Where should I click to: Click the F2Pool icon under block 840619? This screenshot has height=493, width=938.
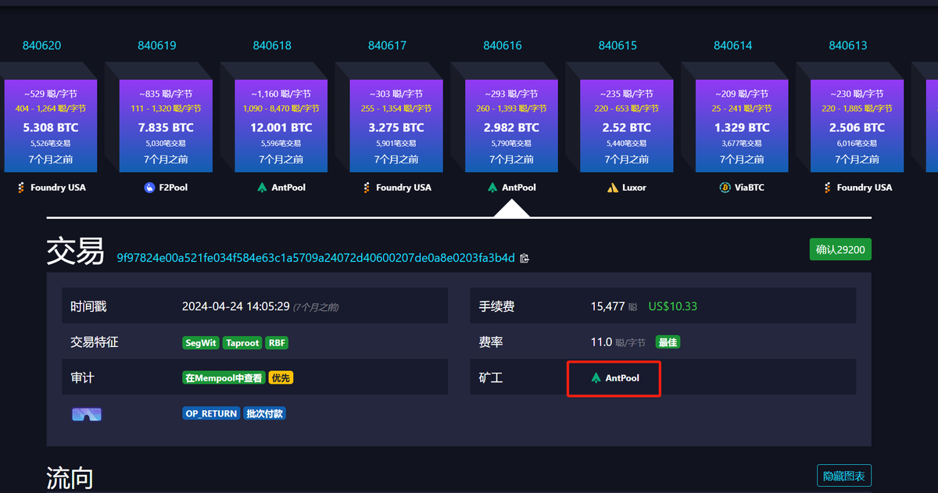pos(149,188)
